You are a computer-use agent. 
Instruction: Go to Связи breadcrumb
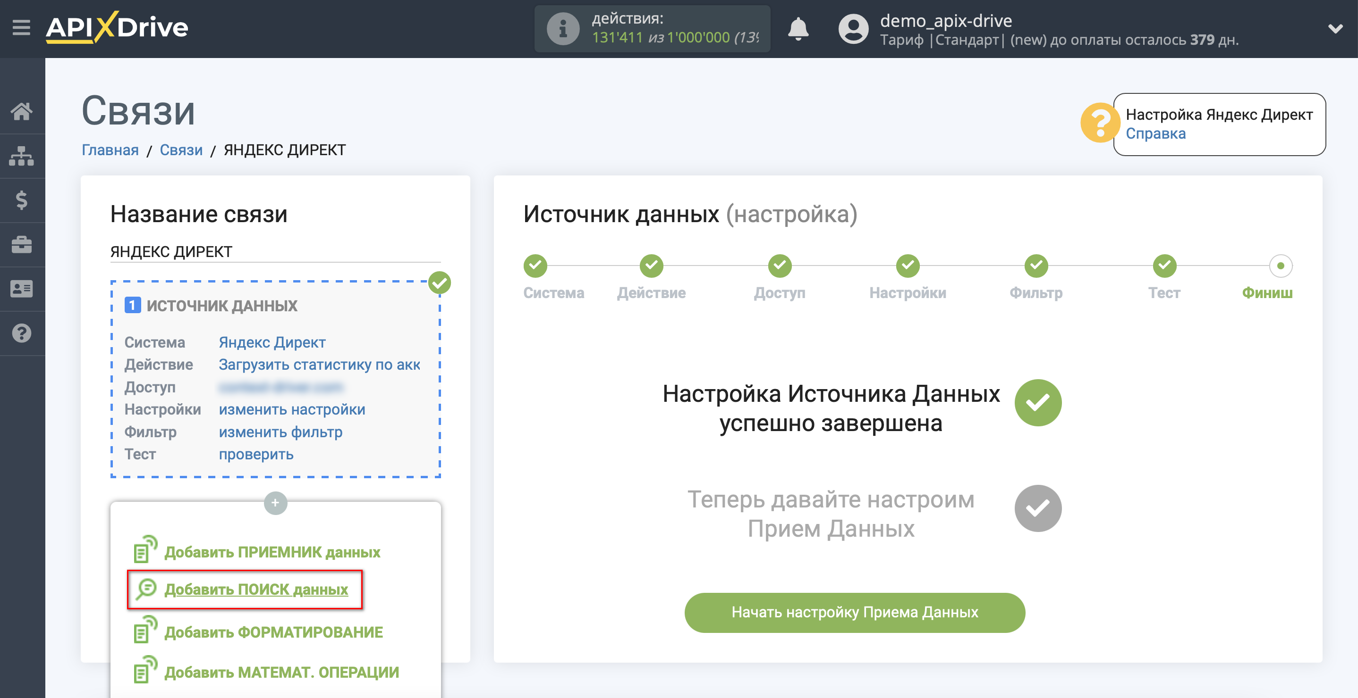(181, 150)
